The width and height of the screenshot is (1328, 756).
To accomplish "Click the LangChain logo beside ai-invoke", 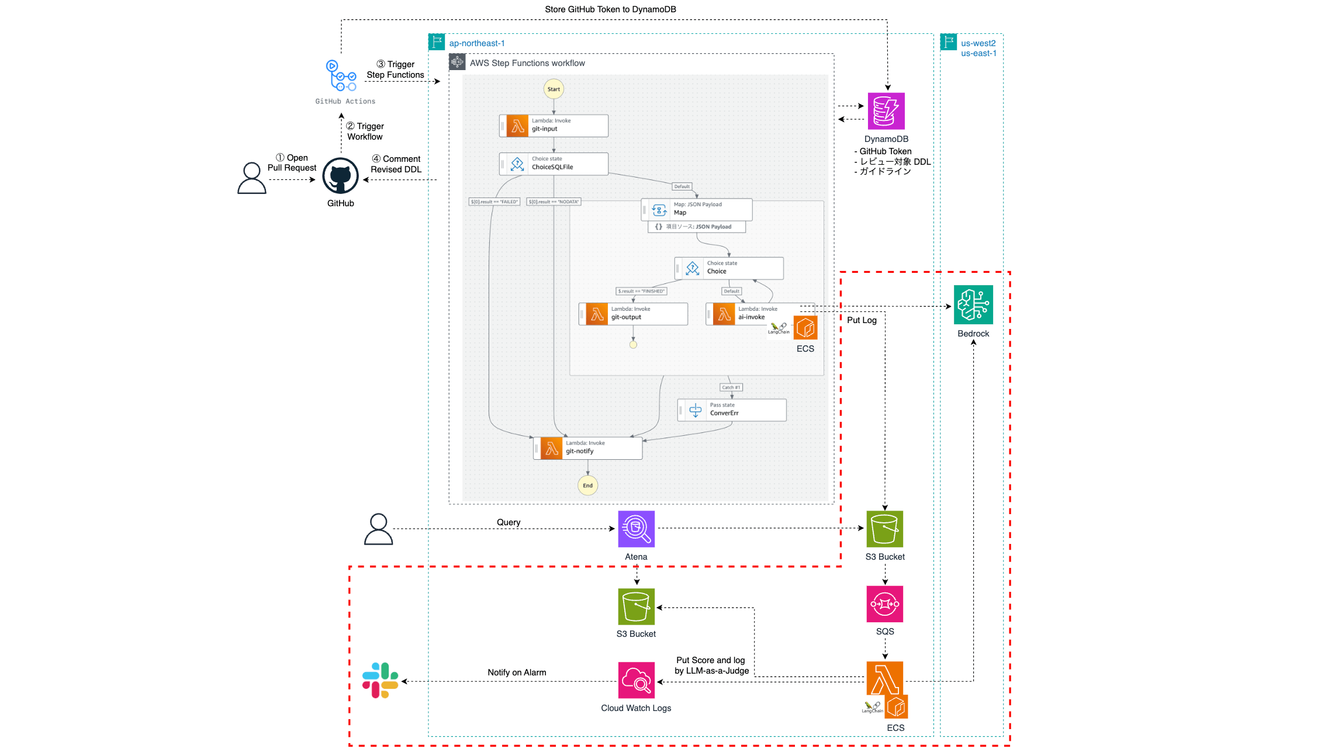I will coord(779,328).
